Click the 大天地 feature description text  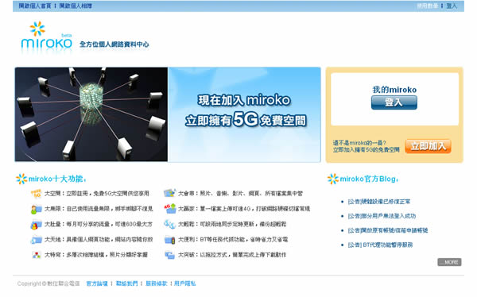coord(99,240)
